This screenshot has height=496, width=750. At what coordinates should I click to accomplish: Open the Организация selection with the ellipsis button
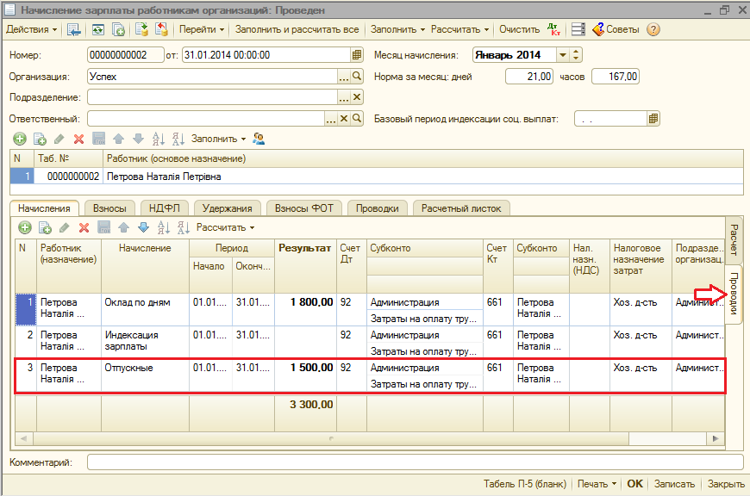(344, 77)
